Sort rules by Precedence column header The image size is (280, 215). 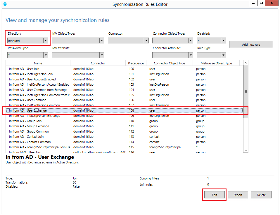[136, 63]
